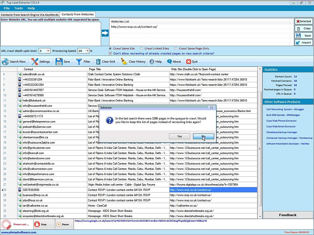Select the Crawl Linked Sites radio button
The image size is (314, 235).
click(x=142, y=49)
